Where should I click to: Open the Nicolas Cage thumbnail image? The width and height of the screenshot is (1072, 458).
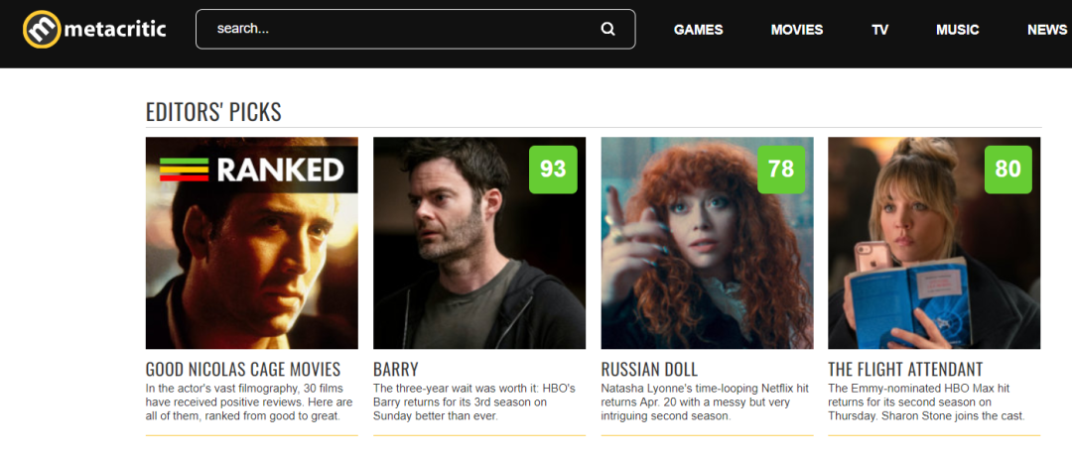[251, 243]
